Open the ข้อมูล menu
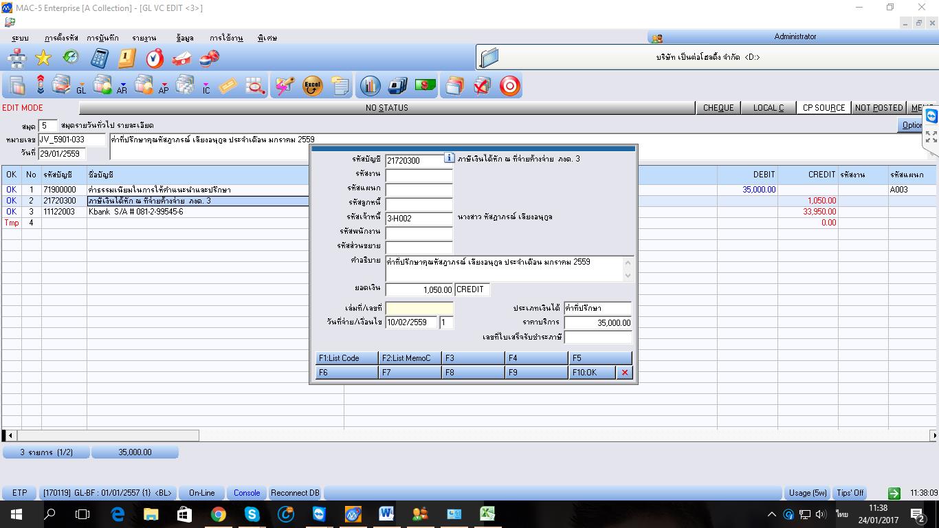The image size is (939, 528). [x=184, y=38]
